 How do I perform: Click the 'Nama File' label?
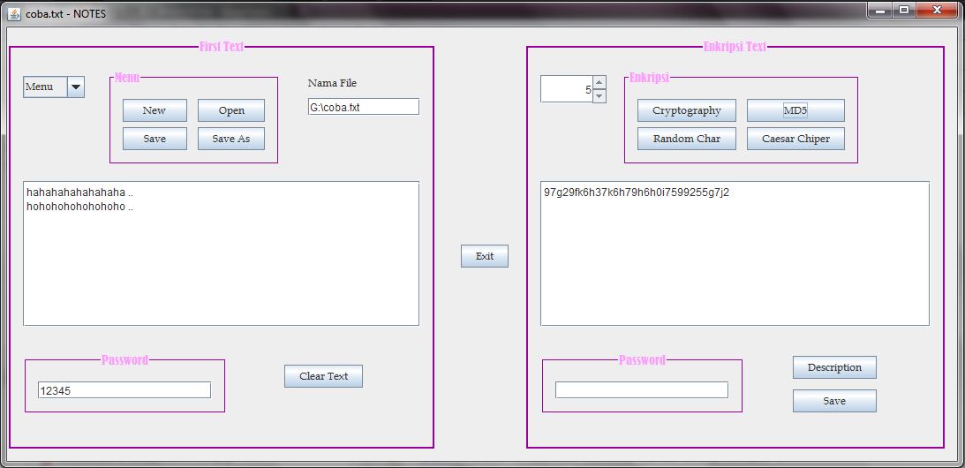click(332, 83)
